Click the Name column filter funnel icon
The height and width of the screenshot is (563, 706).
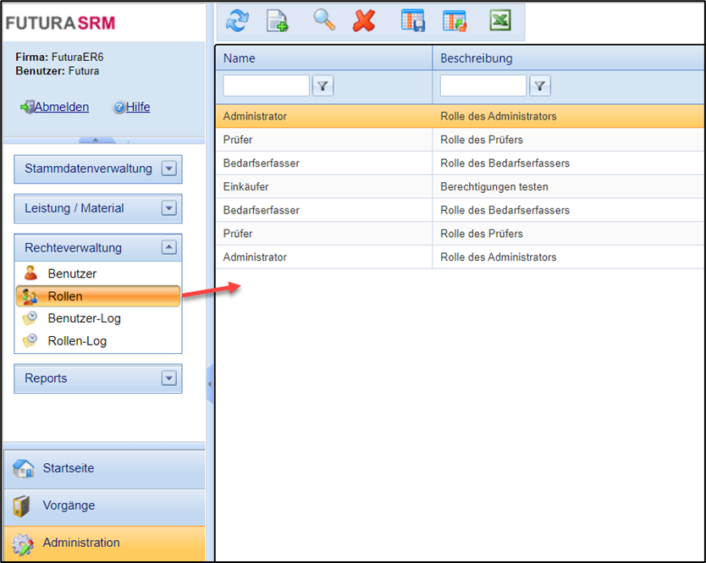[323, 86]
